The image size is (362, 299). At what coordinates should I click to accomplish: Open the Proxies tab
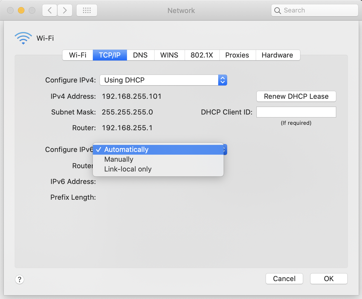pyautogui.click(x=237, y=55)
